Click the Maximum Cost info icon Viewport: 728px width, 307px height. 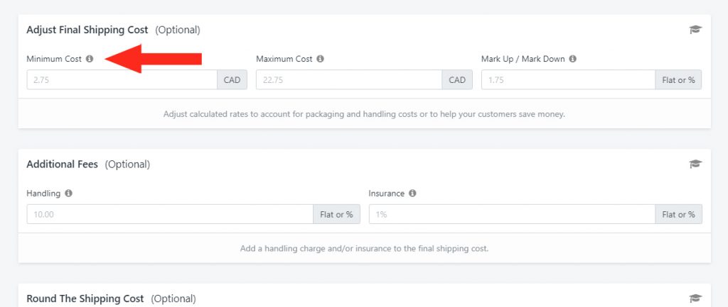(321, 59)
